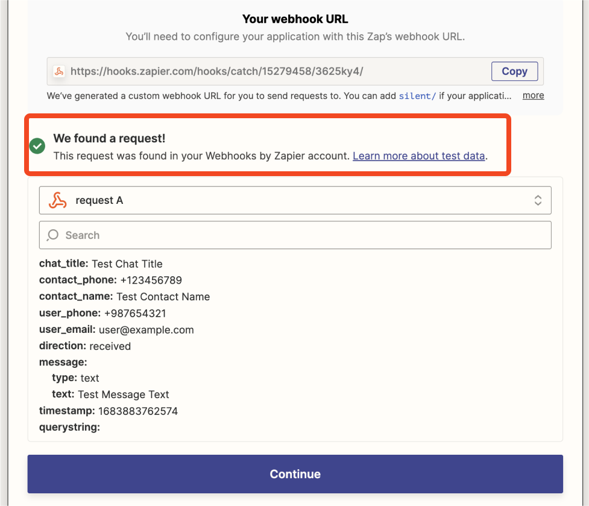Expand the truncated description via more
The height and width of the screenshot is (506, 589).
point(533,95)
